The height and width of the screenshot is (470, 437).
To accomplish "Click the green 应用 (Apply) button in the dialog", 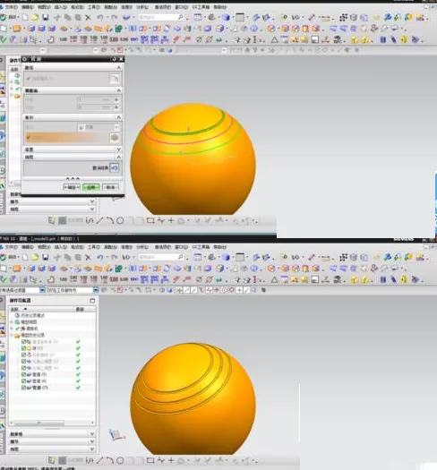I will coord(90,187).
